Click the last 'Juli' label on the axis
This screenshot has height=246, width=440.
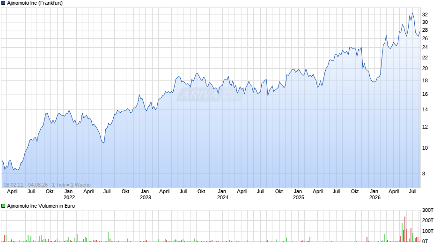point(412,192)
